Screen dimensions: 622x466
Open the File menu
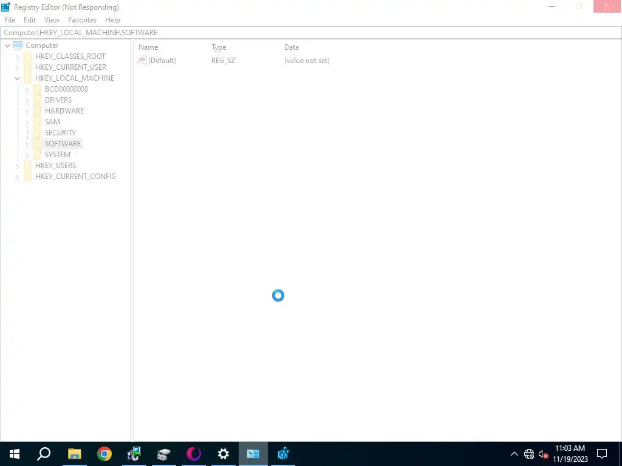pyautogui.click(x=10, y=20)
